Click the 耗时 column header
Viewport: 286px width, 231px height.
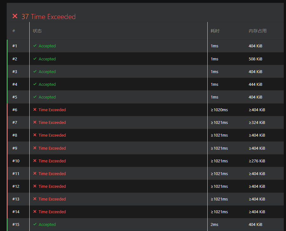215,31
